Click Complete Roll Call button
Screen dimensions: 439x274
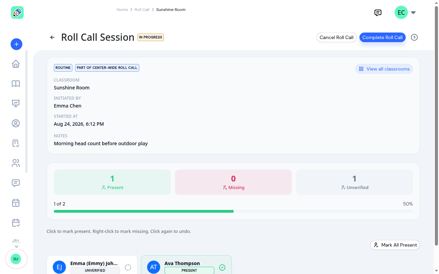[382, 37]
